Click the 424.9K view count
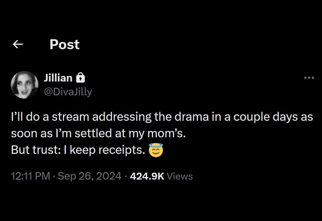The width and height of the screenshot is (322, 221). pyautogui.click(x=147, y=176)
